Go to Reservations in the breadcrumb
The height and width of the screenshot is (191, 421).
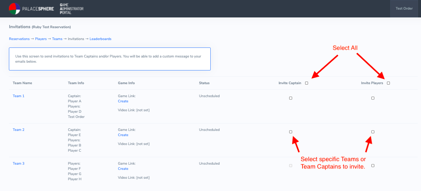click(x=19, y=39)
